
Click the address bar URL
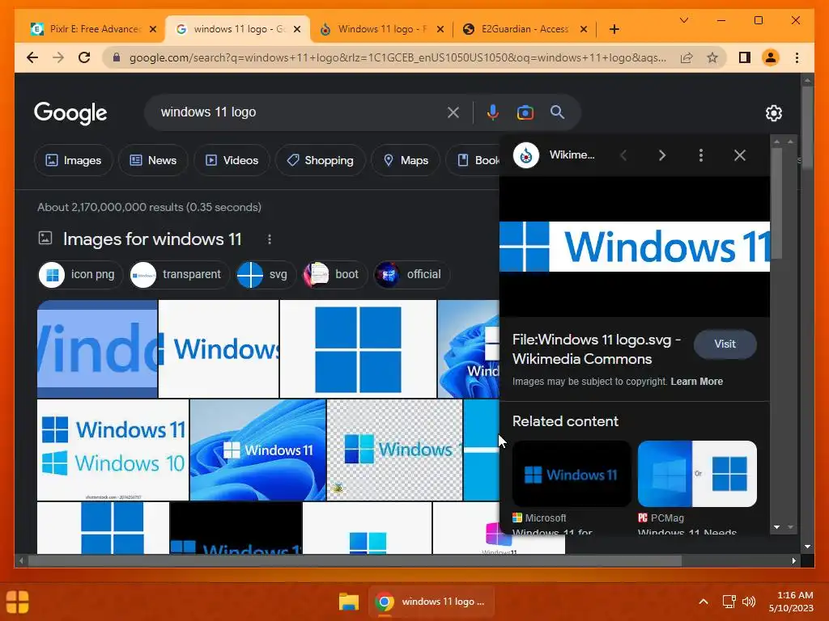coord(397,57)
